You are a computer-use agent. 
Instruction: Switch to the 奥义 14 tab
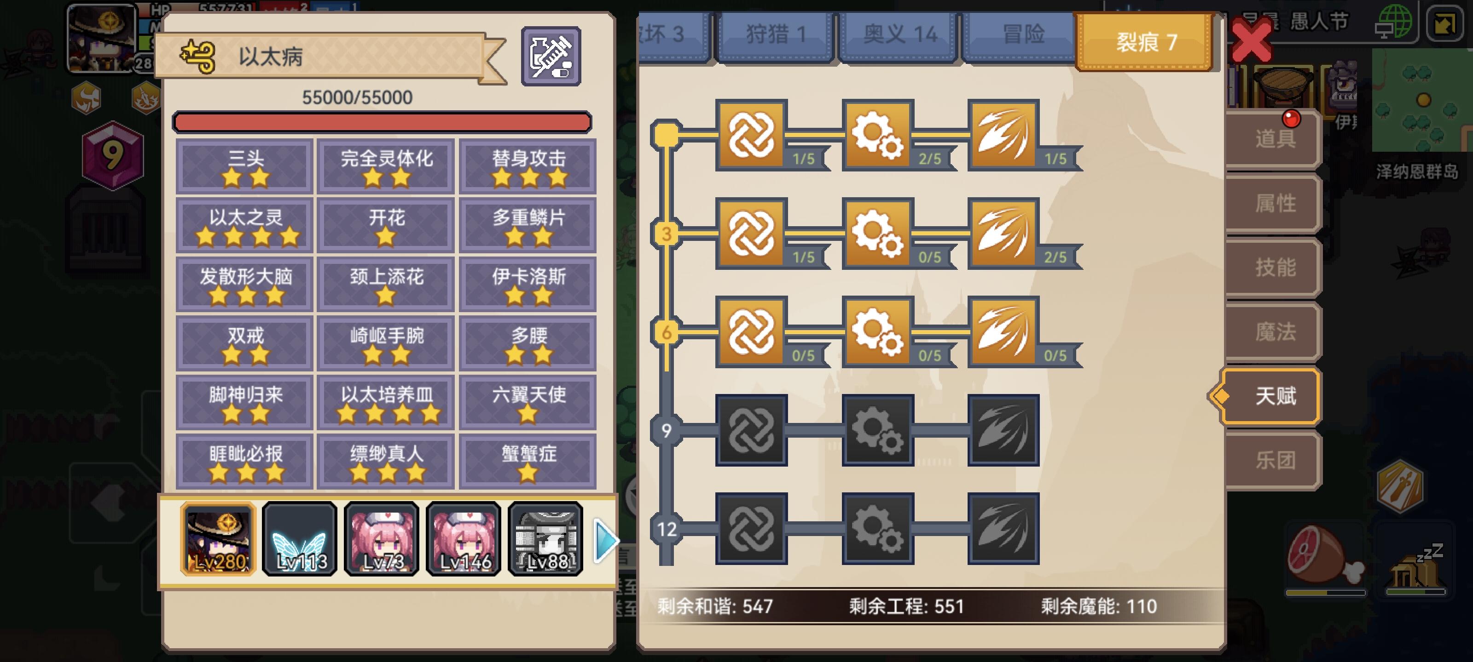[899, 35]
